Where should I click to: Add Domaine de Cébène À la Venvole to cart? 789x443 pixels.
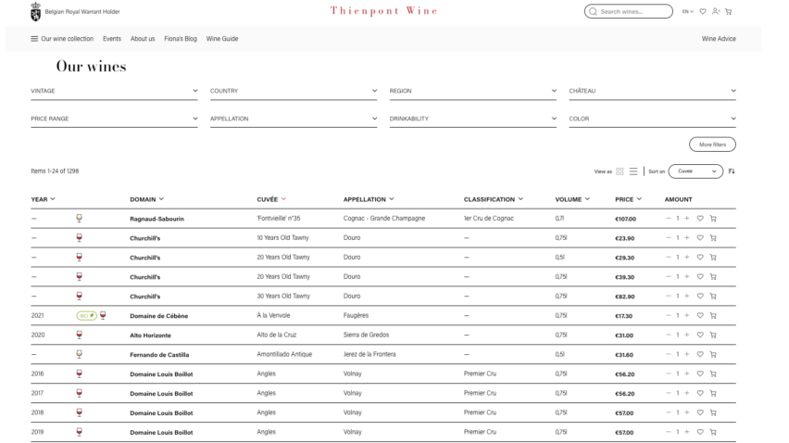point(713,316)
